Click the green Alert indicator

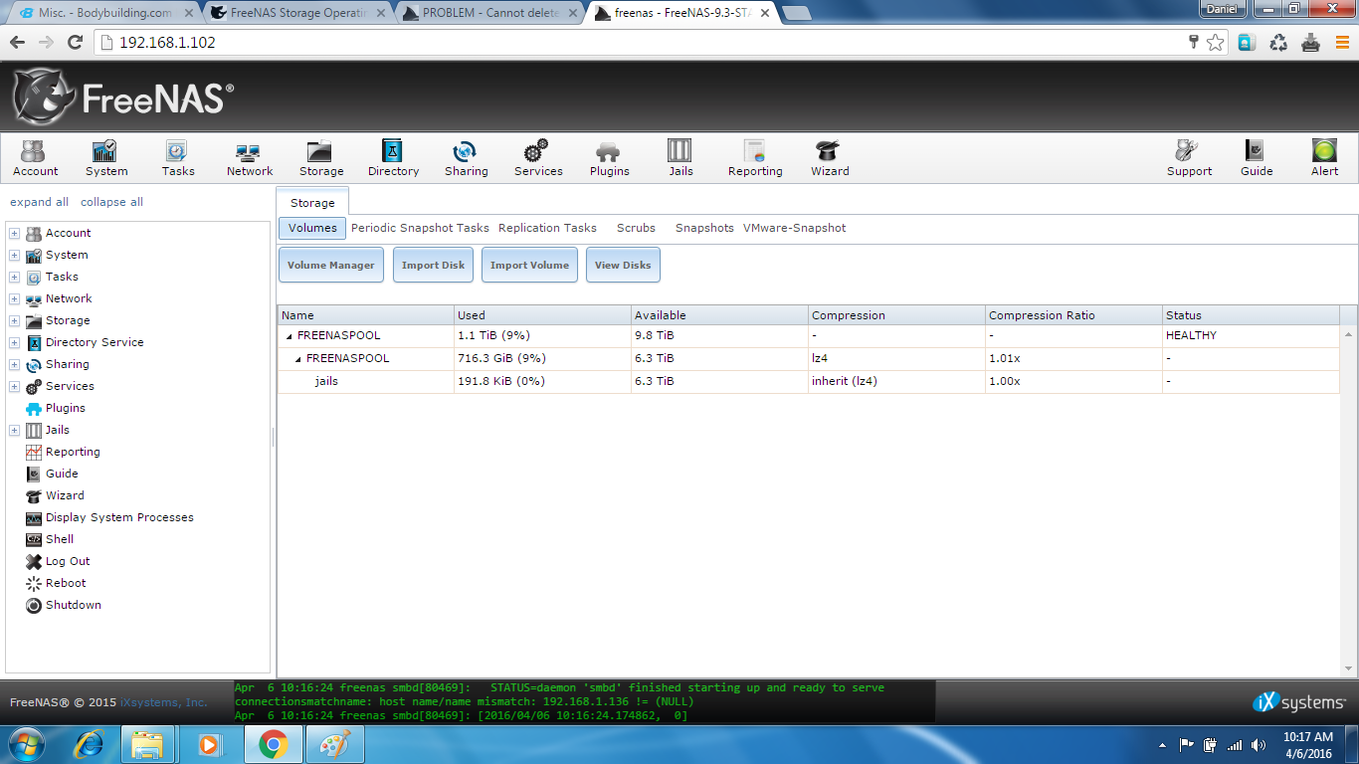click(x=1324, y=158)
